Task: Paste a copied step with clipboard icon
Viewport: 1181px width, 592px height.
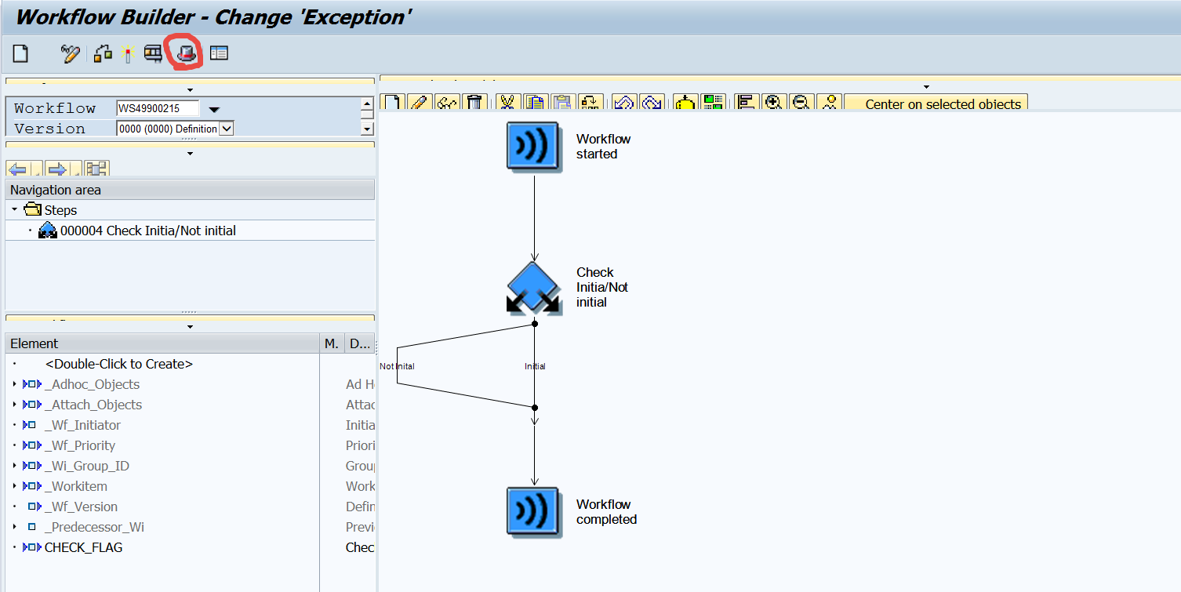Action: [x=561, y=102]
